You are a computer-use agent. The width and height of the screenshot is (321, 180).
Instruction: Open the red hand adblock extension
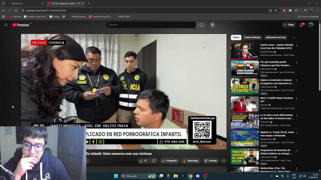[x=284, y=10]
